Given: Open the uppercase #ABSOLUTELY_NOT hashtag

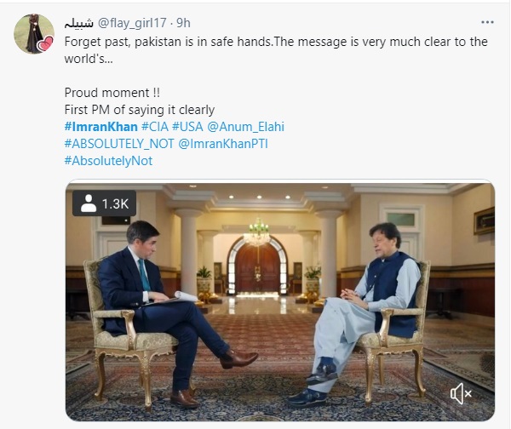Looking at the screenshot, I should tap(119, 144).
